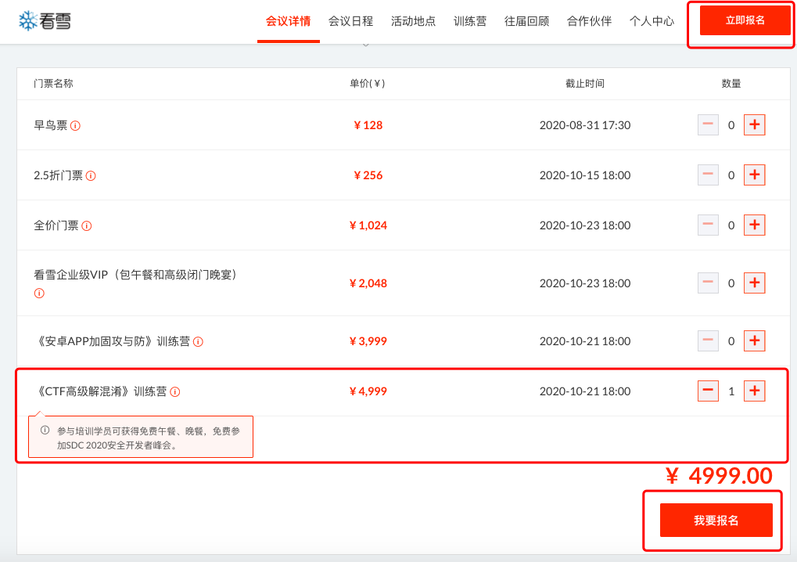Open info icon next to 安卓APP加固攻与防 训练营
Viewport: 797px width, 562px height.
tap(198, 342)
